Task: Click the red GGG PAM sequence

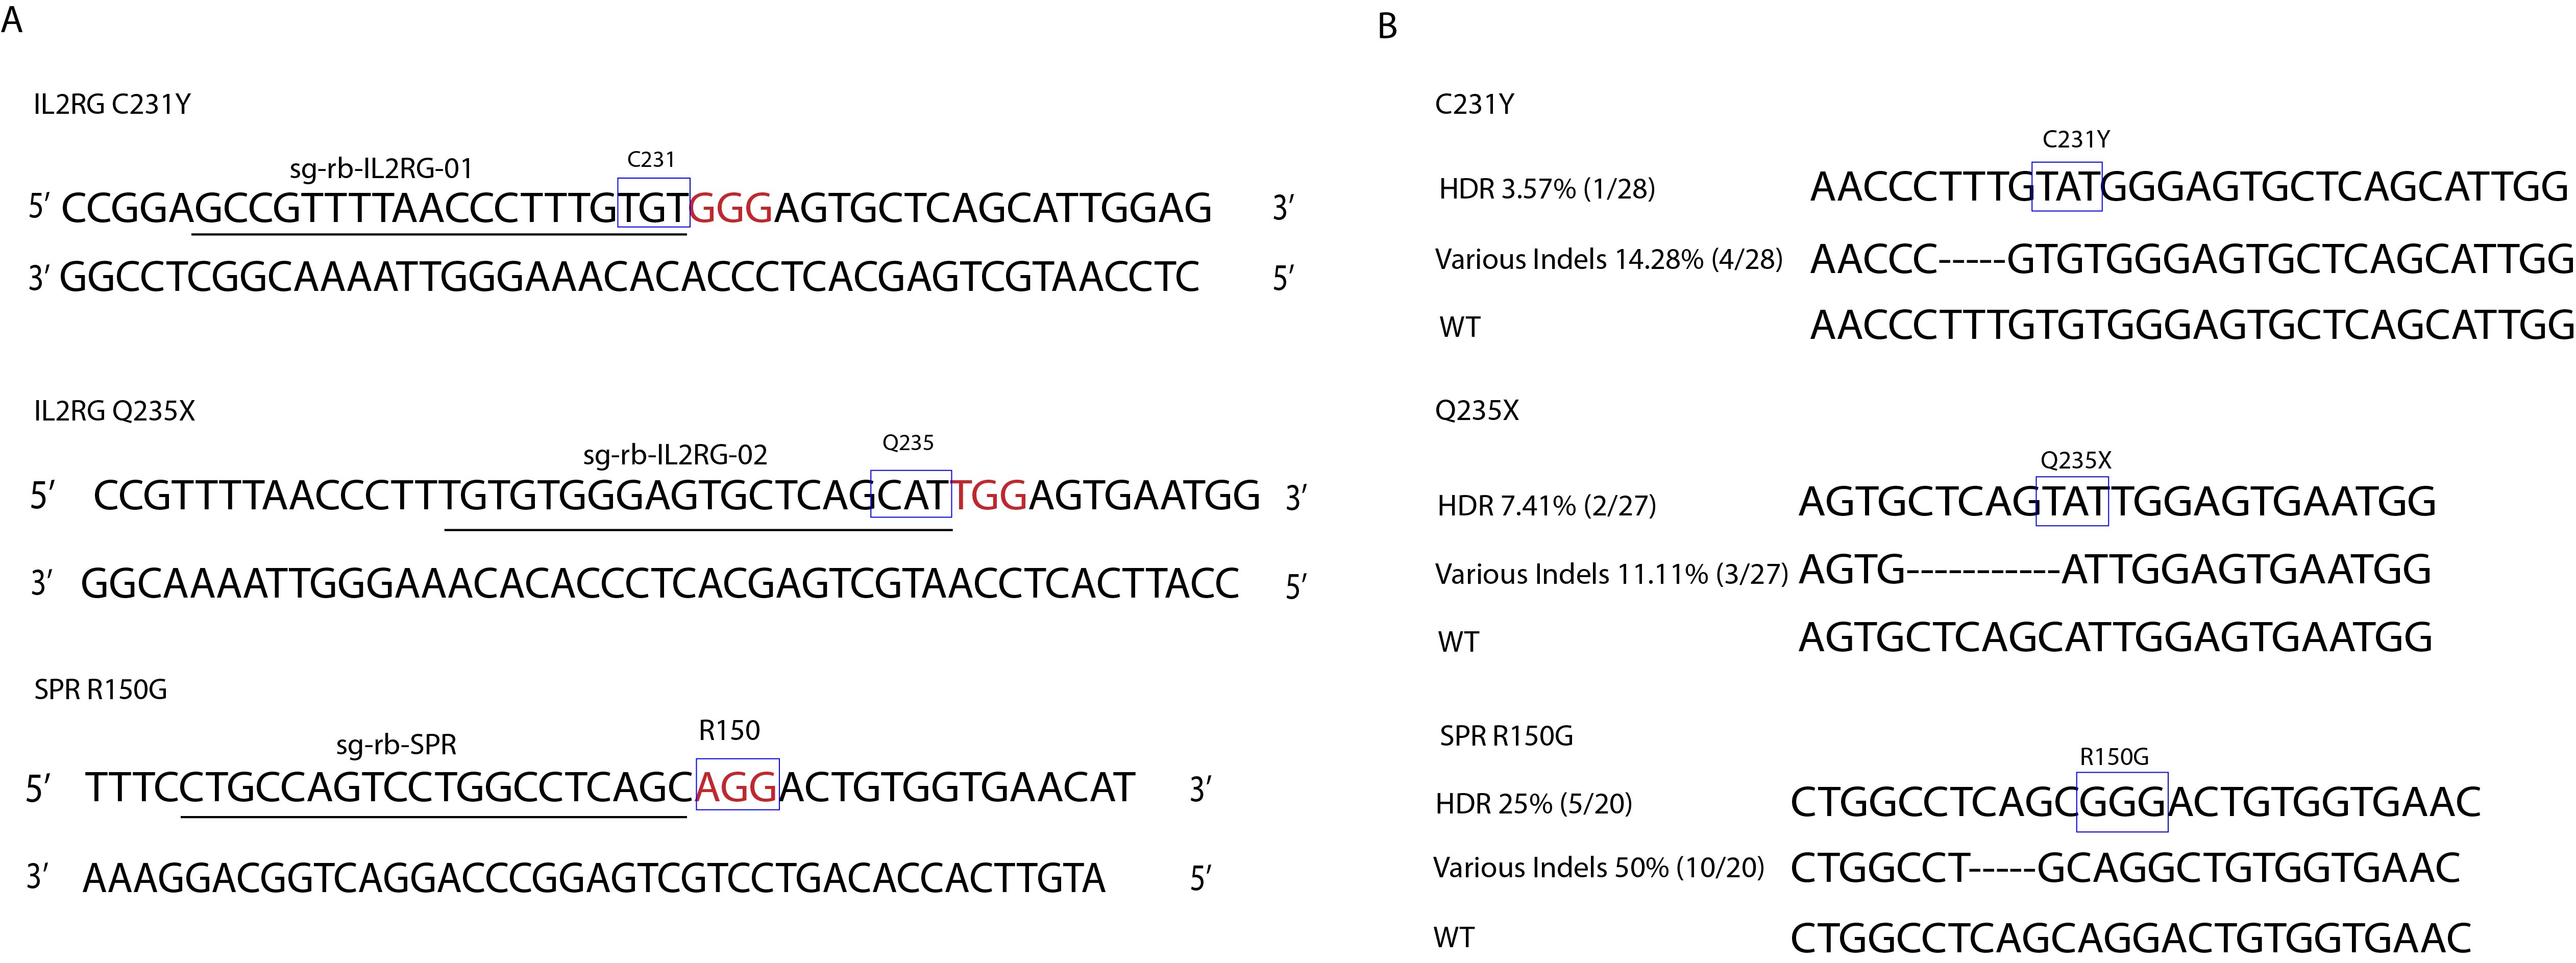Action: (731, 207)
